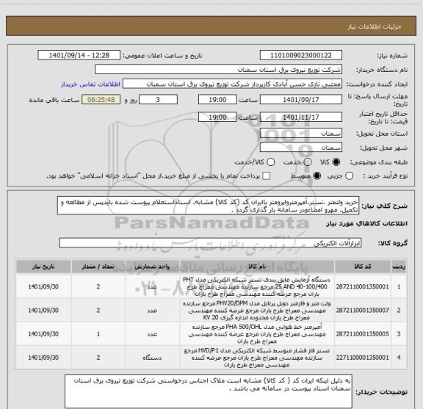The height and width of the screenshot is (409, 423).
Task: Click the تعداد / مقدار column header
Action: click(98, 267)
